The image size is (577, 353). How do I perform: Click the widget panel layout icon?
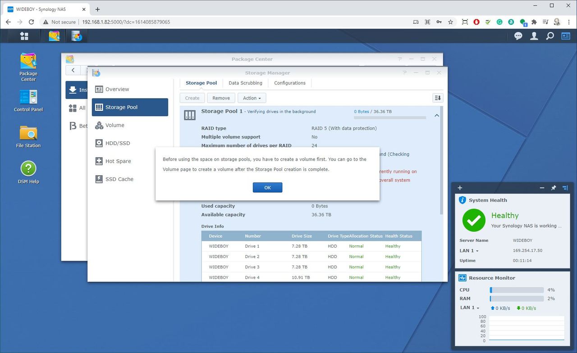[x=565, y=188]
